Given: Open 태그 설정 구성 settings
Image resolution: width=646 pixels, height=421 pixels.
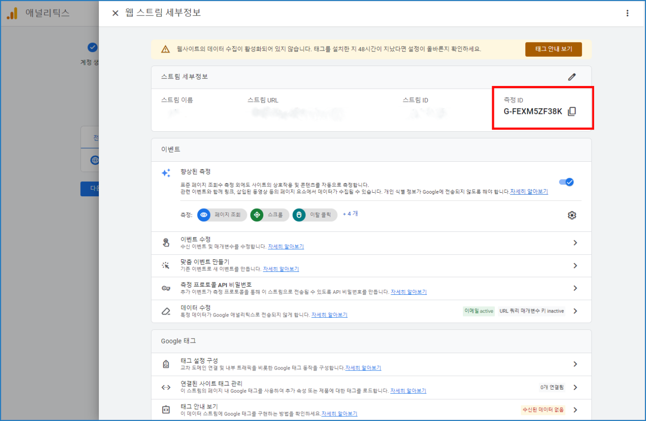Looking at the screenshot, I should click(575, 364).
